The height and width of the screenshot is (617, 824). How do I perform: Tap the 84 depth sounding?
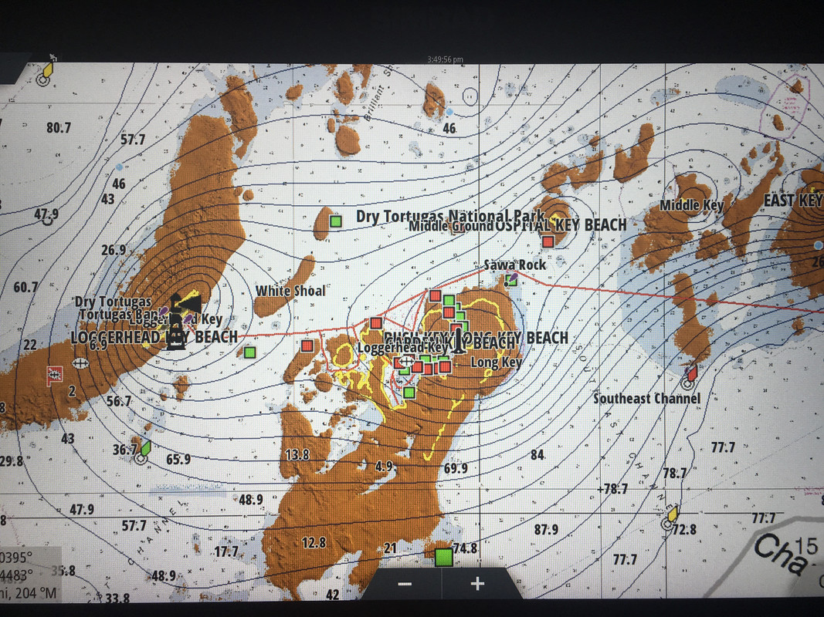[x=537, y=454]
